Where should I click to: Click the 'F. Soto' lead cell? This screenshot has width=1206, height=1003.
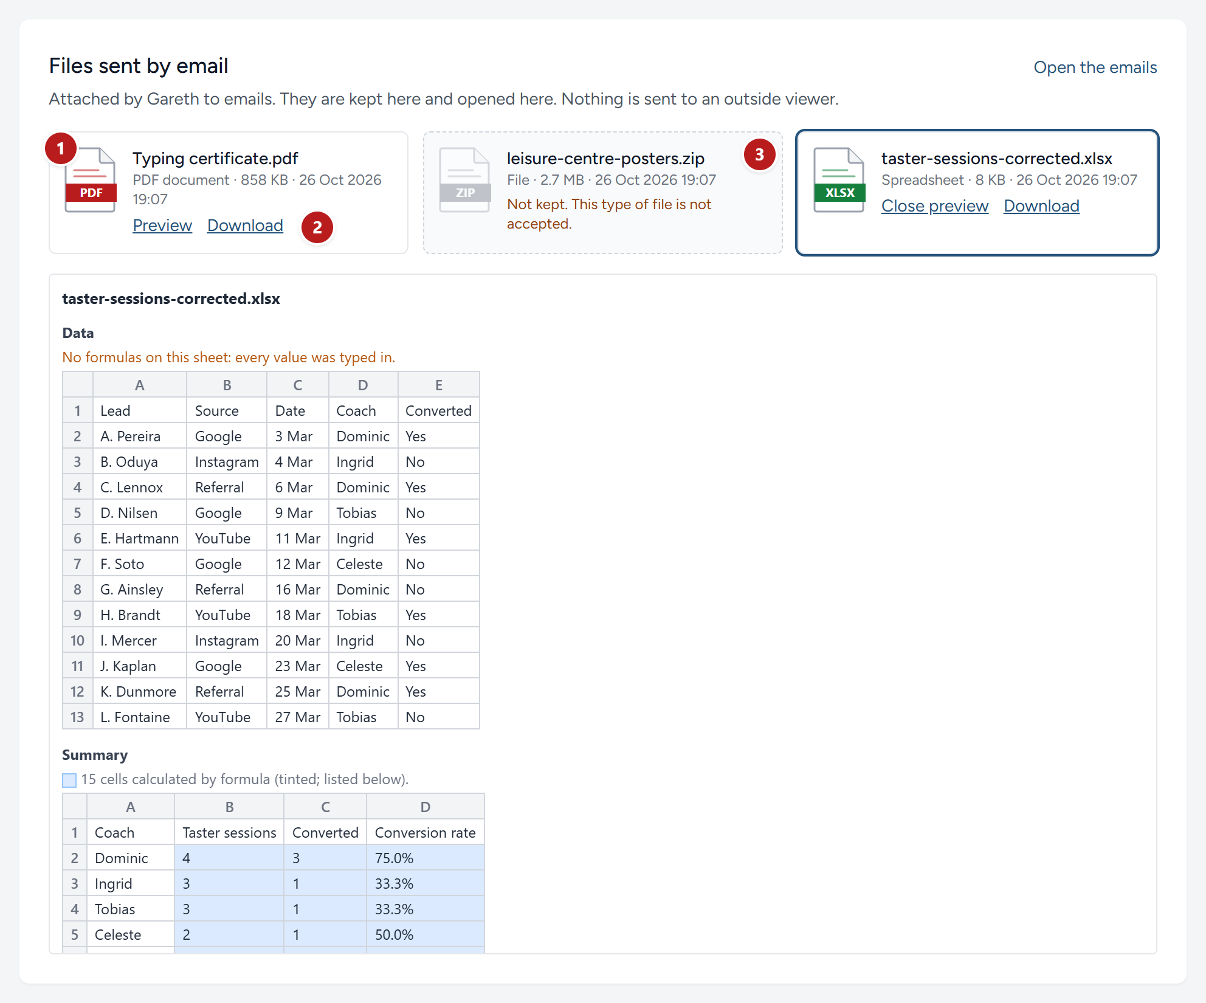(140, 564)
